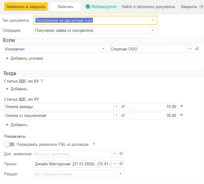Click Добавить under Статья ДДС по БУ
Screen dimensions: 204x184
19,89
